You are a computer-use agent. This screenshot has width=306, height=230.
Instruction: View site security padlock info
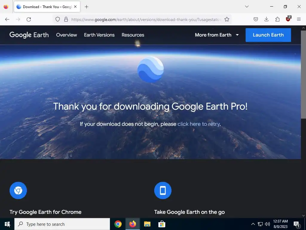tap(66, 19)
